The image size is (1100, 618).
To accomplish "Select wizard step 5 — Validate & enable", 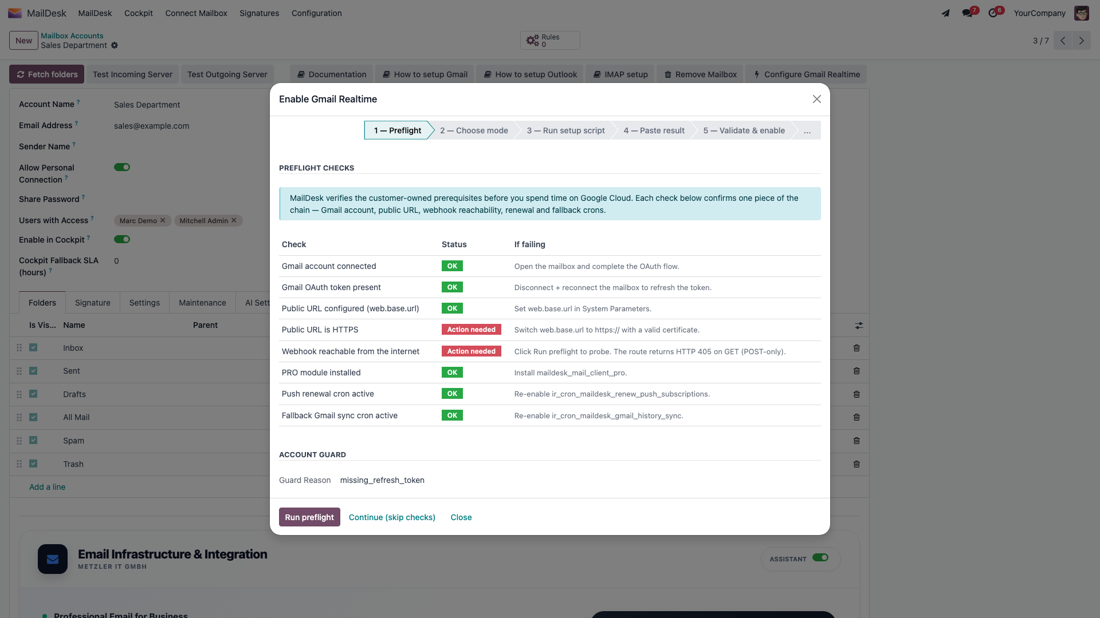I will (744, 130).
